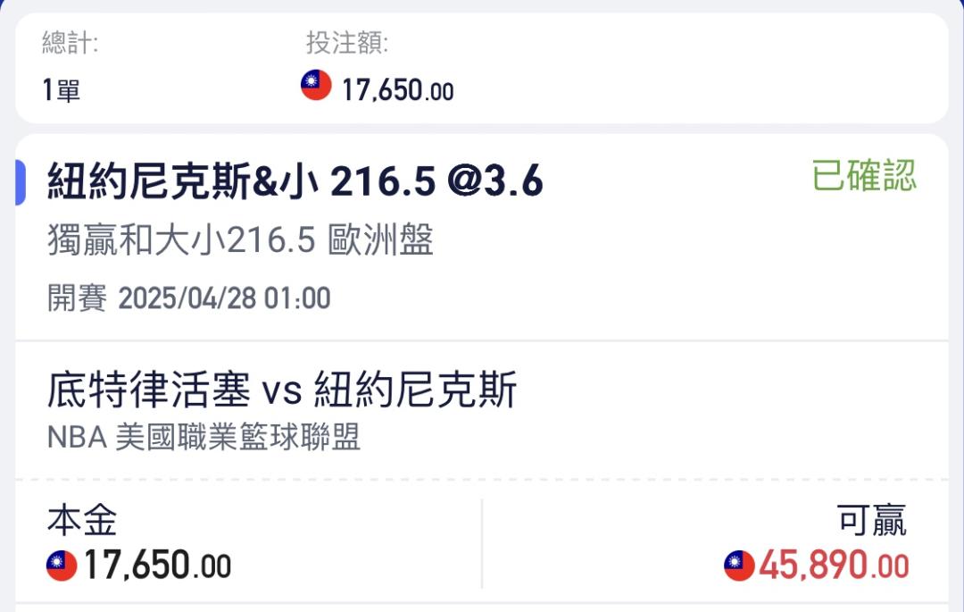
Task: Select the 獨贏和大小216.5 歐洲盤 market text
Action: pos(240,239)
